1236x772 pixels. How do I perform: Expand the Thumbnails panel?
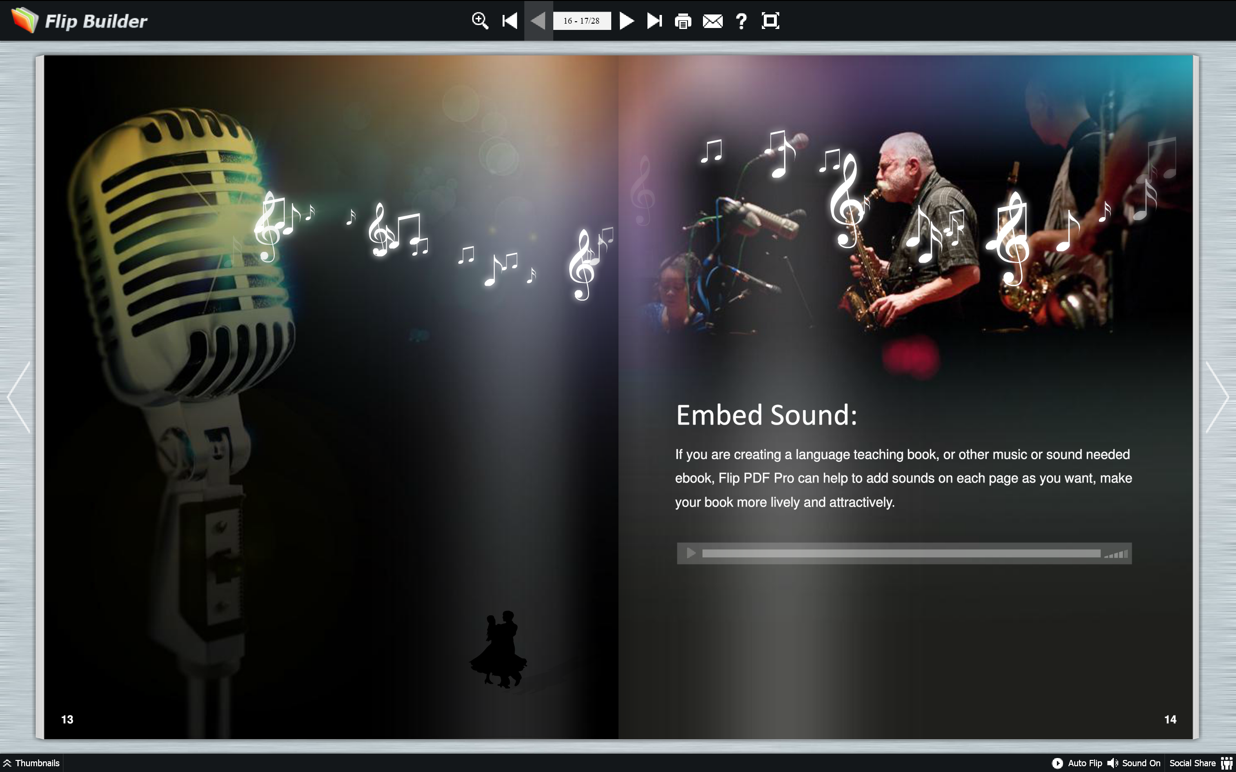click(x=32, y=763)
